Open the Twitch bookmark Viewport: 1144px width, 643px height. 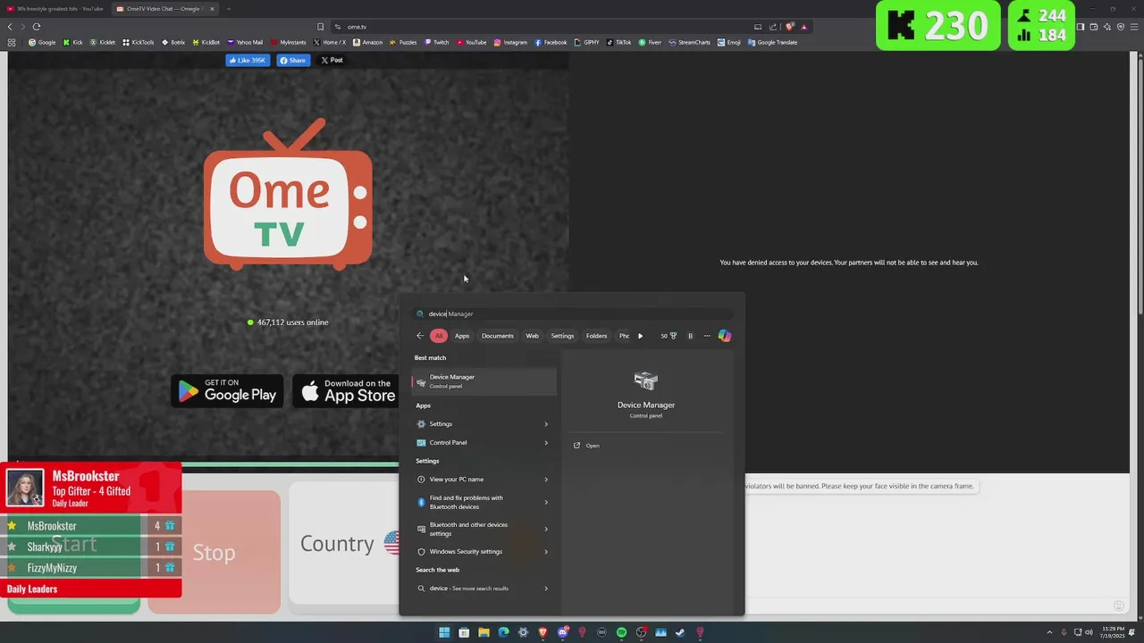coord(437,42)
